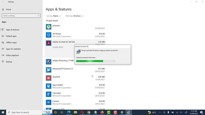Launch Google Chrome from the taskbar
This screenshot has height=115, width=205.
tap(89, 112)
